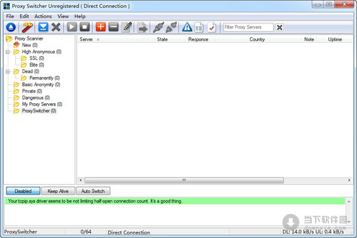Click the blue eject-style toolbar icon

tap(11, 27)
